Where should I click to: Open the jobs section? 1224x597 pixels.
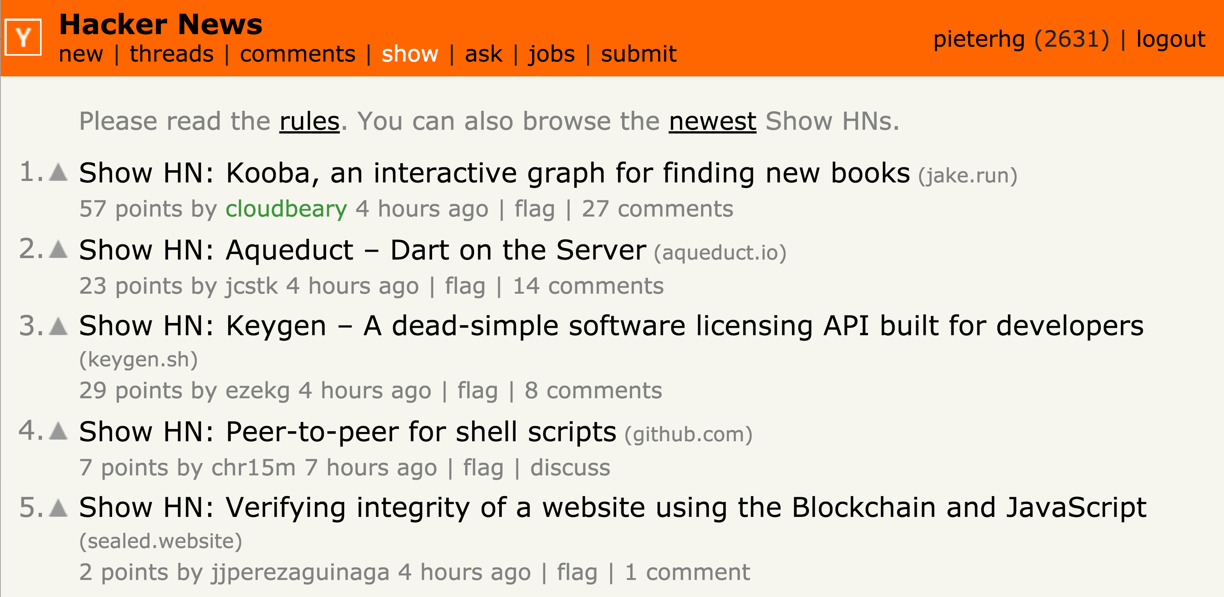pyautogui.click(x=551, y=54)
